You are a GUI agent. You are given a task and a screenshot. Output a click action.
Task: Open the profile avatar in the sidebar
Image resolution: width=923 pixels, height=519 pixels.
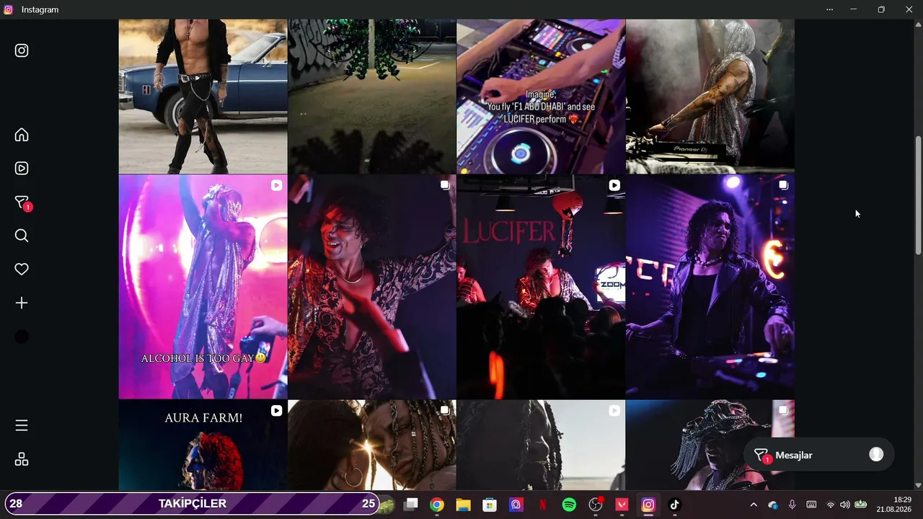pos(22,337)
